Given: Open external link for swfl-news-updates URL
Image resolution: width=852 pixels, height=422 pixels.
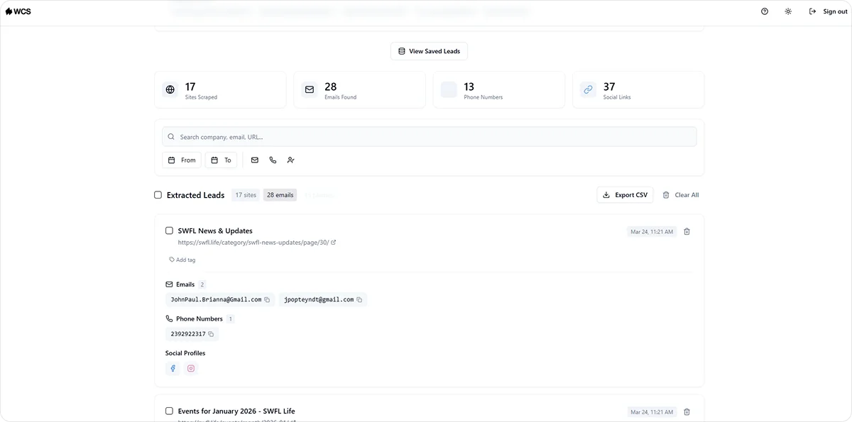Looking at the screenshot, I should coord(334,243).
